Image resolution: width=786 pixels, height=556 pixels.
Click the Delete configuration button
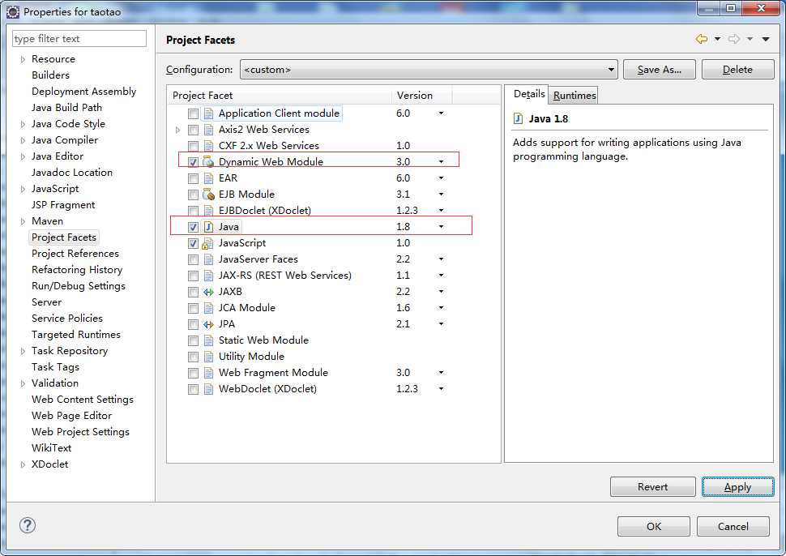737,69
